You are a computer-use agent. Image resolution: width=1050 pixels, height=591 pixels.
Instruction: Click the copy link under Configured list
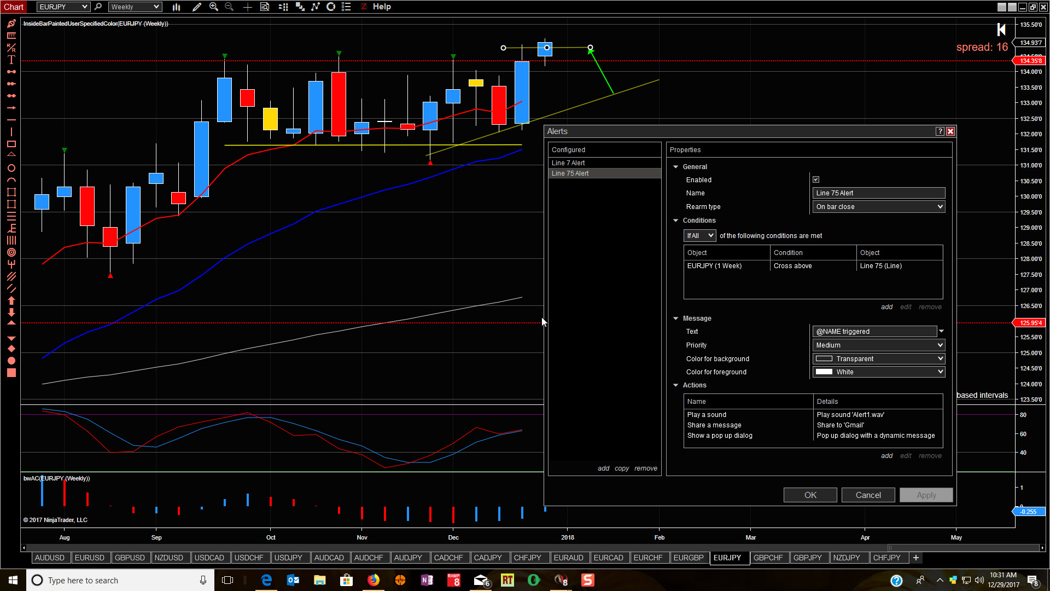[x=621, y=468]
